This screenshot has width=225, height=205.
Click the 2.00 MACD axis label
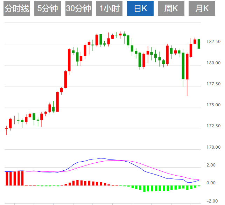[211, 165]
